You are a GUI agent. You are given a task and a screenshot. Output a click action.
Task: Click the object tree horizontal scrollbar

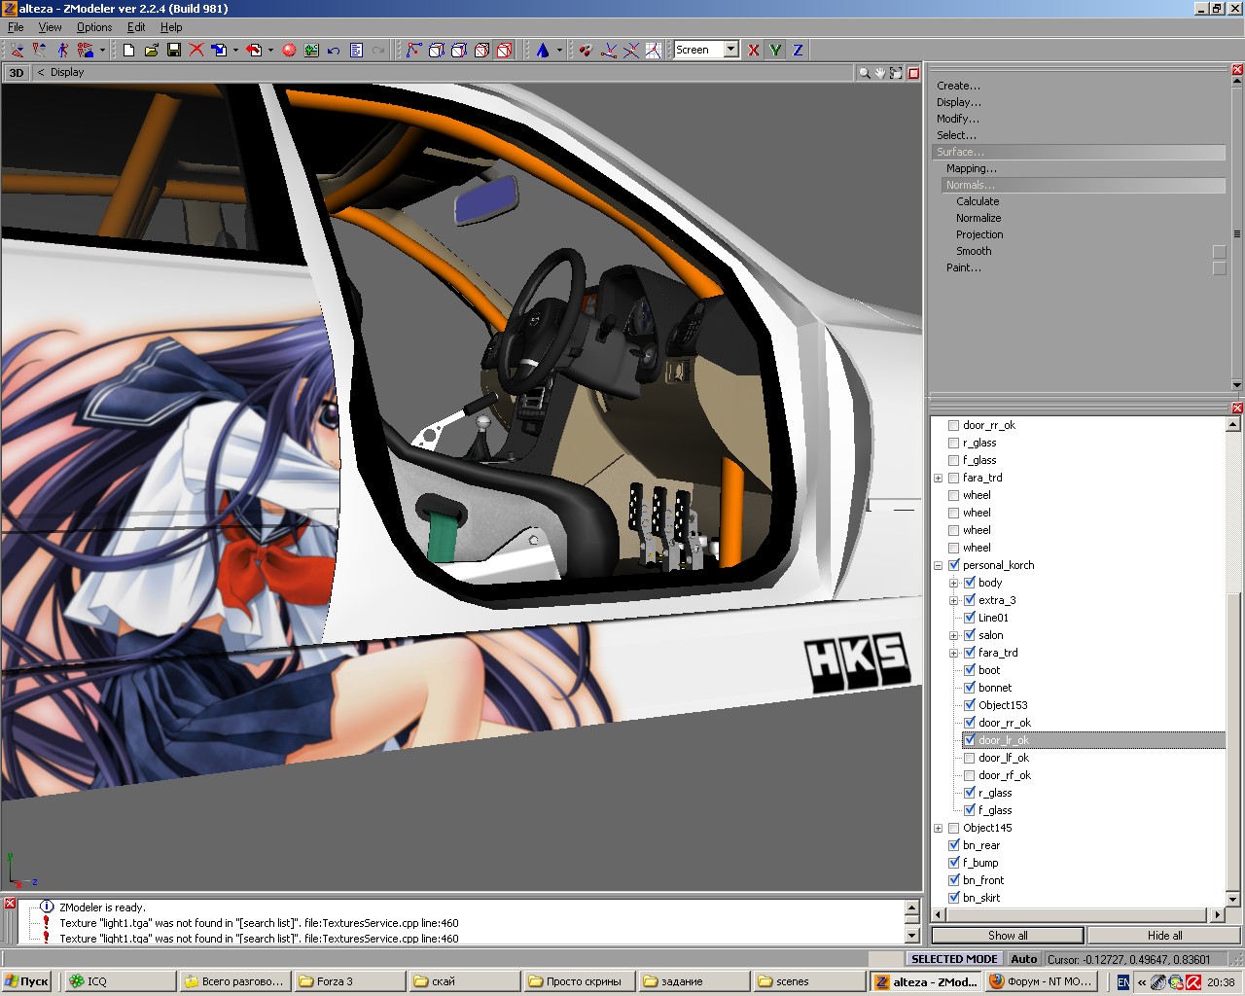(1079, 915)
